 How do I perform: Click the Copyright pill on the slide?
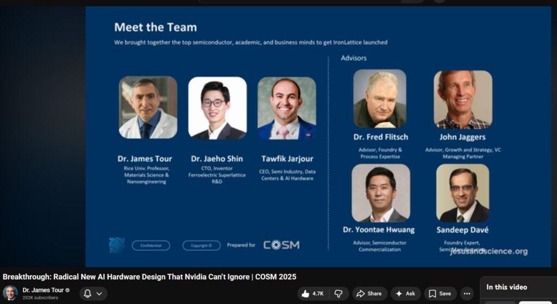coord(201,245)
